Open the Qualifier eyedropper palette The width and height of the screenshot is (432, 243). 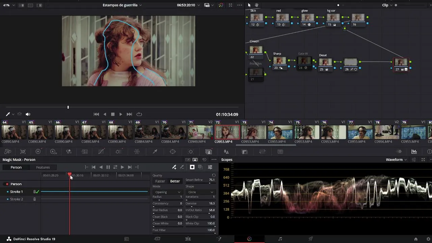coord(155,152)
